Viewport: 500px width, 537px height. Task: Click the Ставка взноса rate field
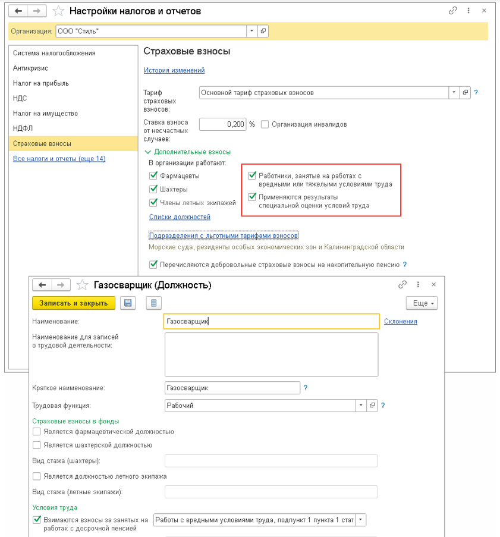(x=222, y=124)
